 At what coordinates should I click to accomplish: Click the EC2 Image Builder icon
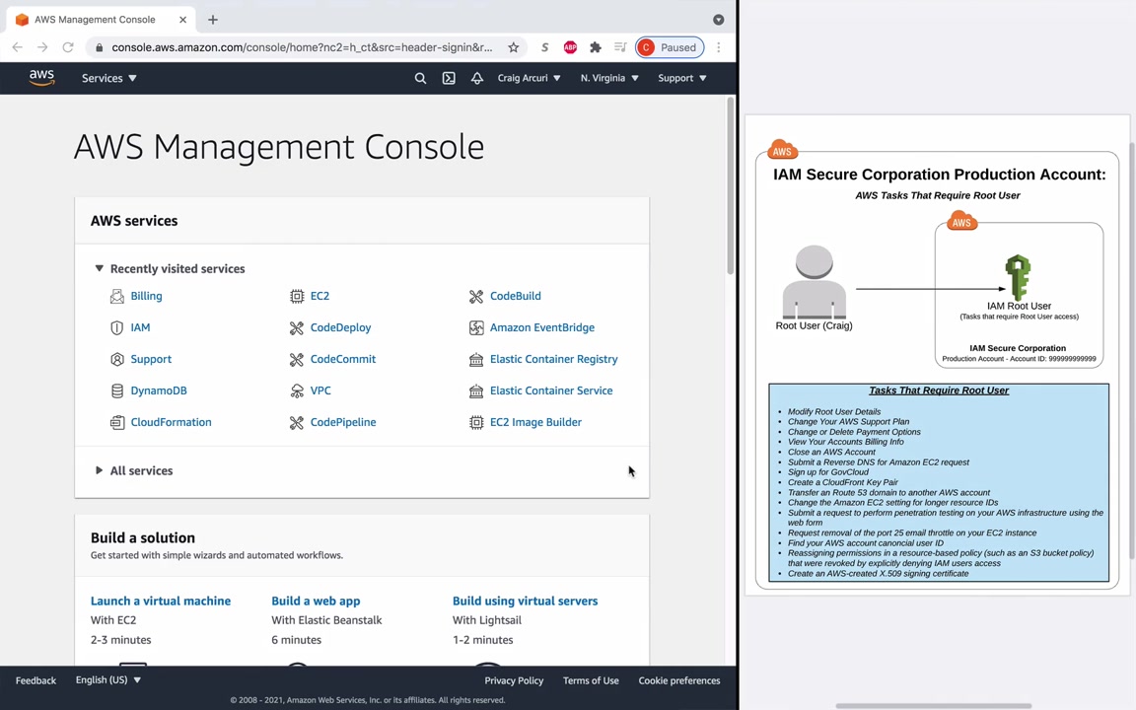tap(476, 422)
